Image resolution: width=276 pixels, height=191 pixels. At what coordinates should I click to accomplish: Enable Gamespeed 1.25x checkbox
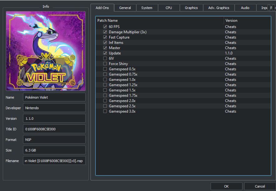click(x=105, y=85)
